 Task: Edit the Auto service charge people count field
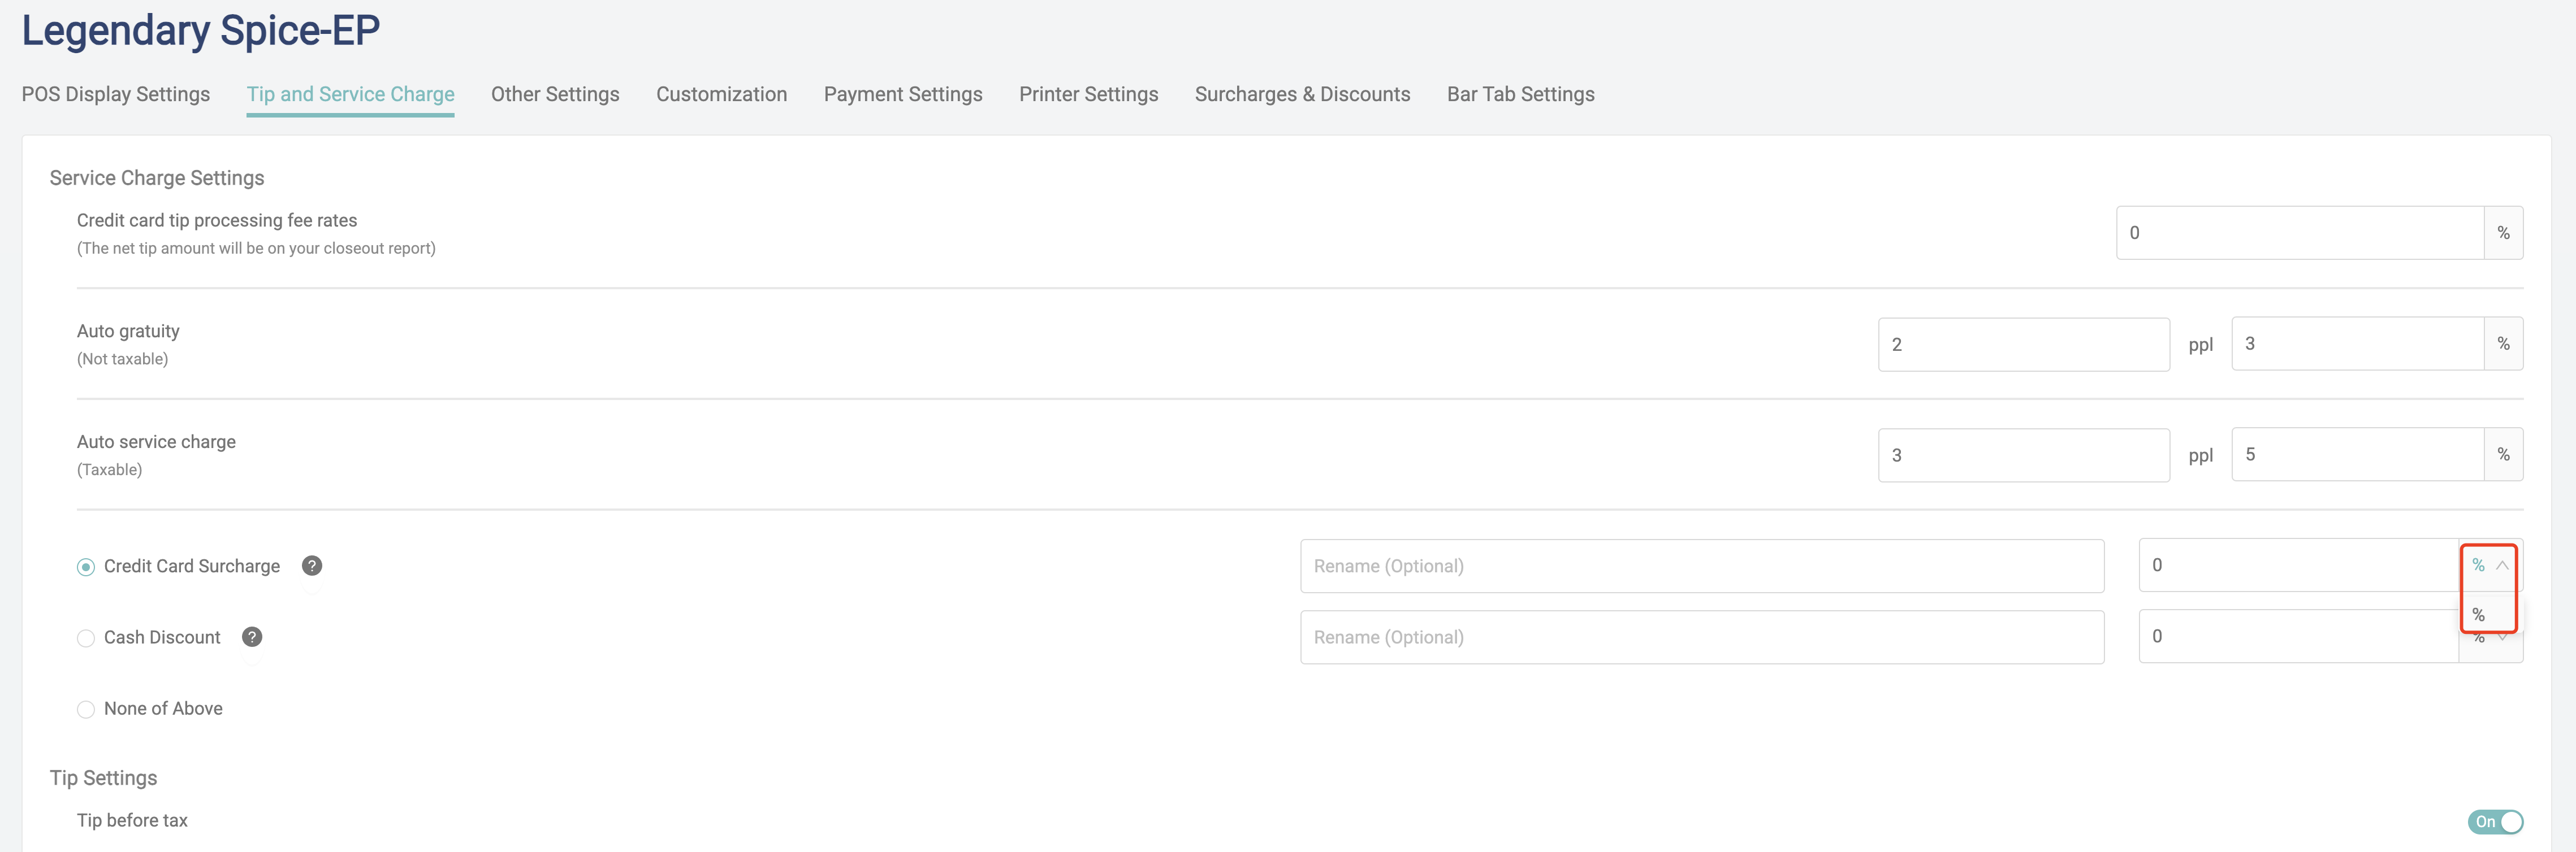coord(2024,455)
